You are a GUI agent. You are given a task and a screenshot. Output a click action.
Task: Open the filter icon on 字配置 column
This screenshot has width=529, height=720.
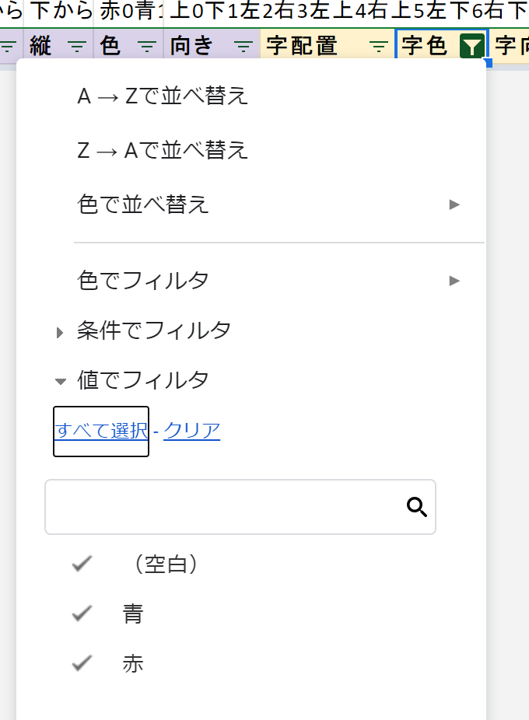[378, 47]
